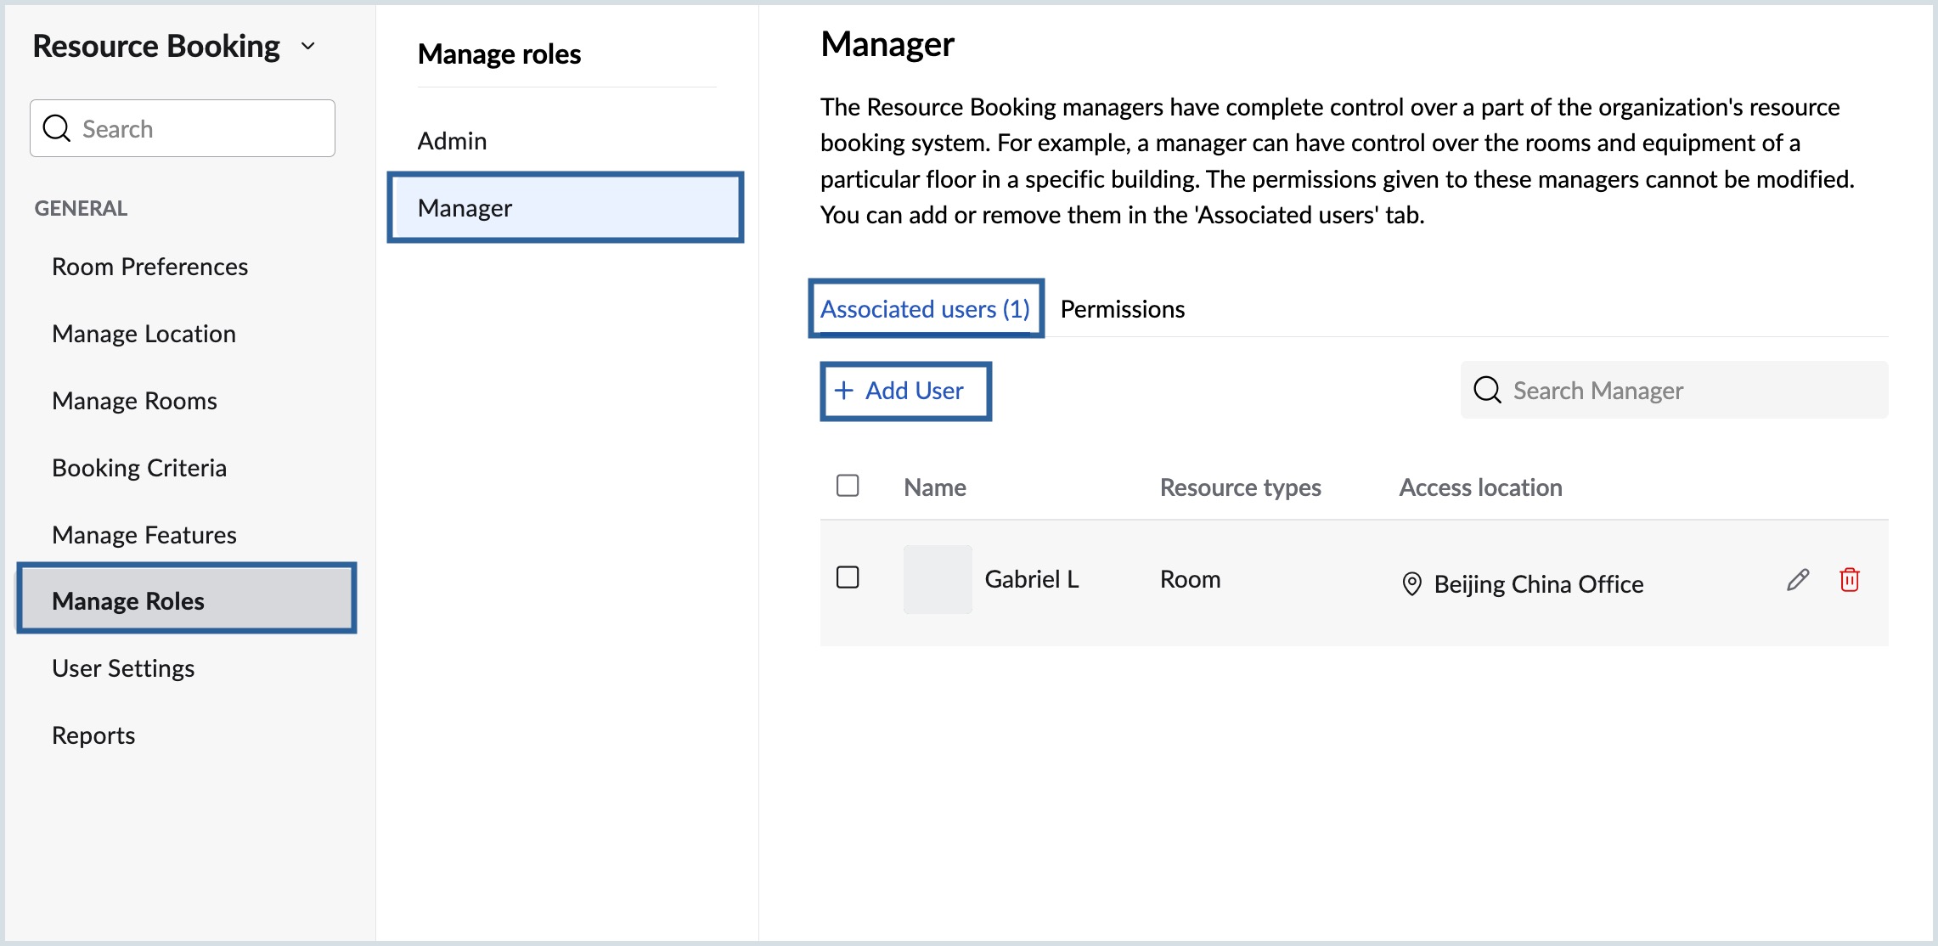The height and width of the screenshot is (946, 1938).
Task: Tick the select-all checkbox in table header
Action: click(x=848, y=486)
